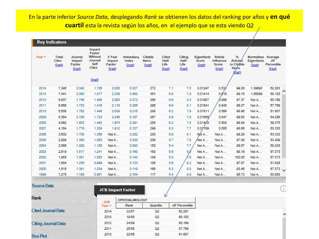Click average JIF percentile 62.281 in Key Indicators
The height and width of the screenshot is (239, 319).
pos(275,88)
